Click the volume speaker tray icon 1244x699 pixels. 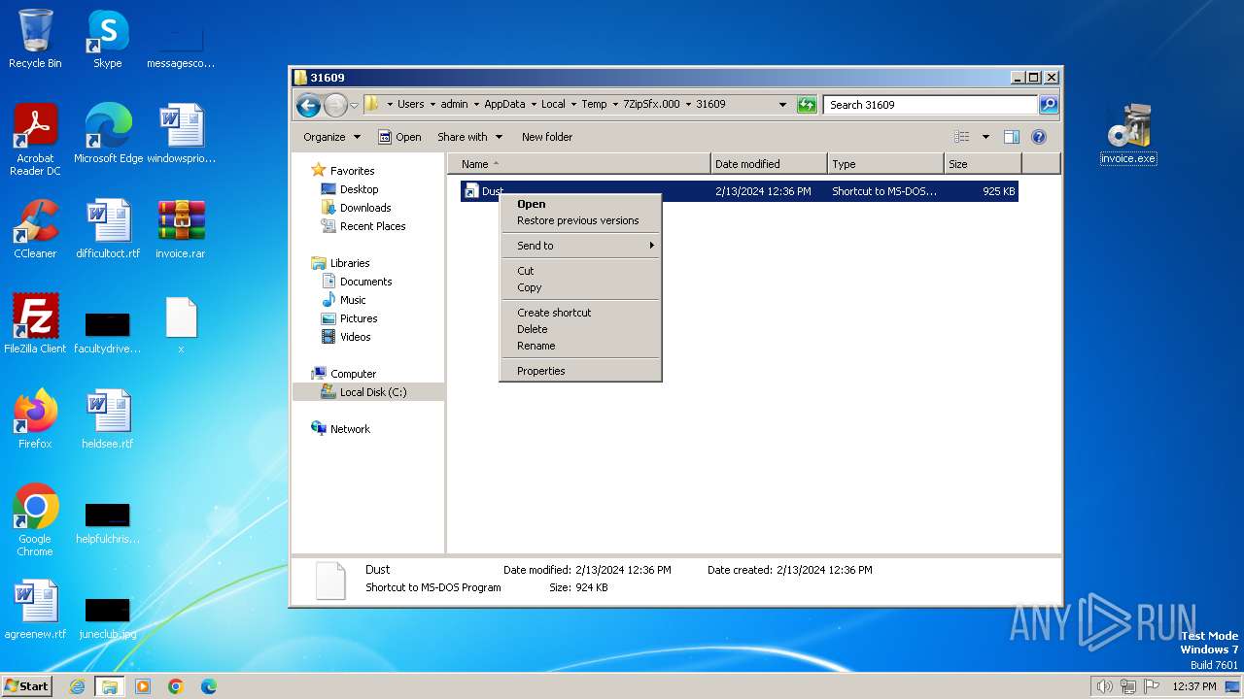point(1104,686)
